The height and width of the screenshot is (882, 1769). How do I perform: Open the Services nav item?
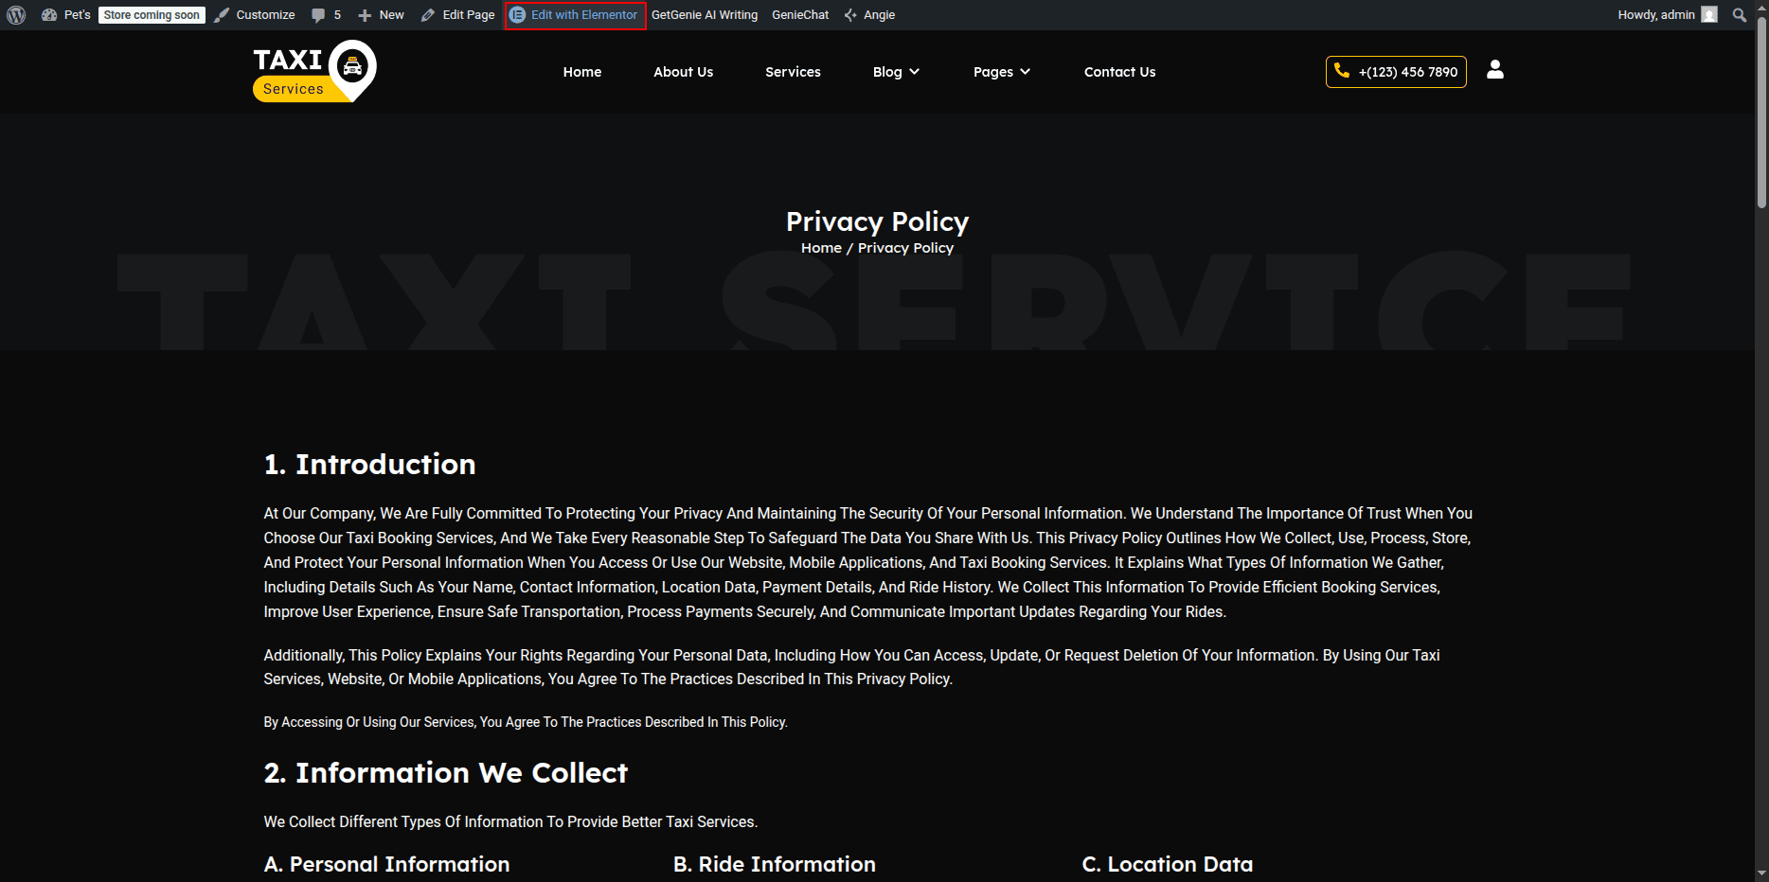click(x=793, y=72)
